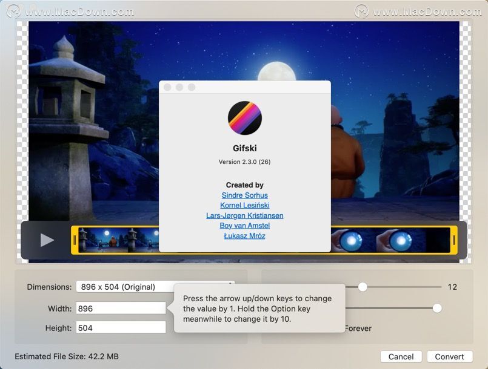Click the Width input field

[x=121, y=309]
